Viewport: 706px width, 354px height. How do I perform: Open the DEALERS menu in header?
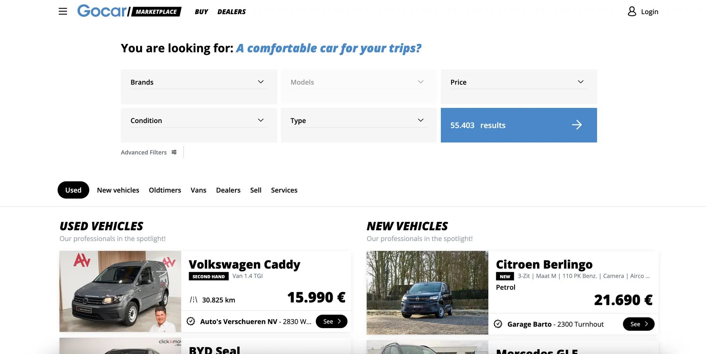tap(231, 12)
